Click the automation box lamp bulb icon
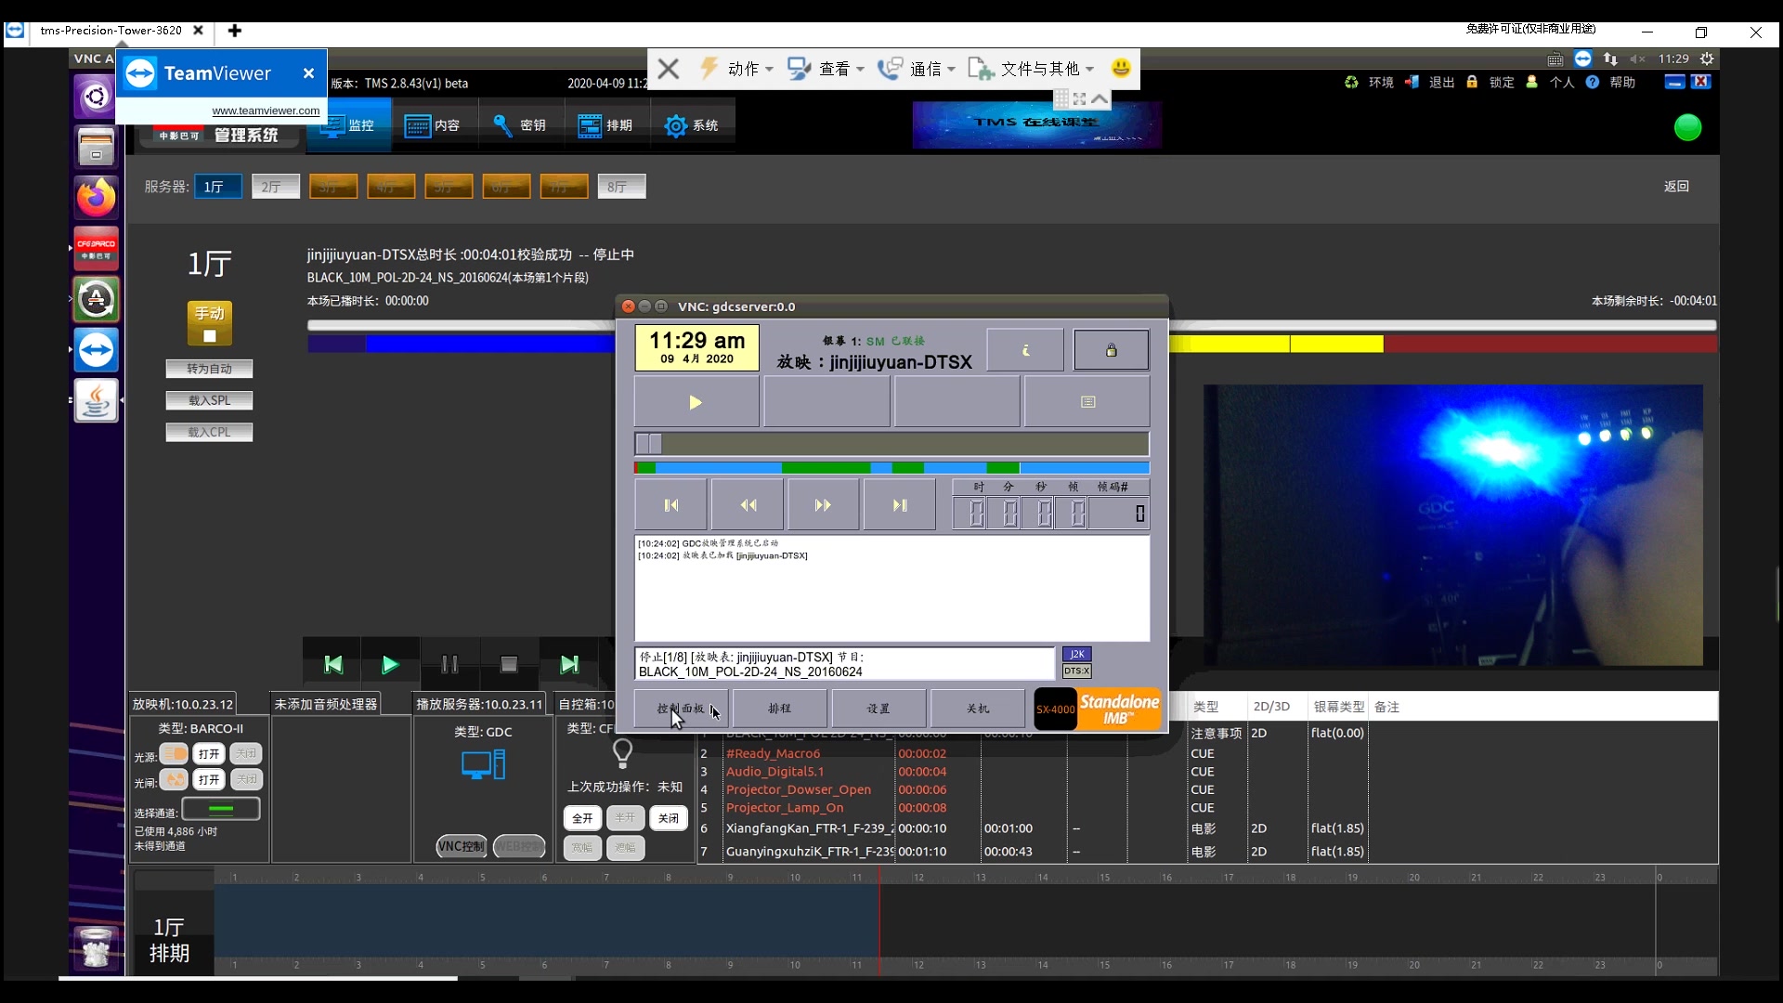 pos(622,752)
